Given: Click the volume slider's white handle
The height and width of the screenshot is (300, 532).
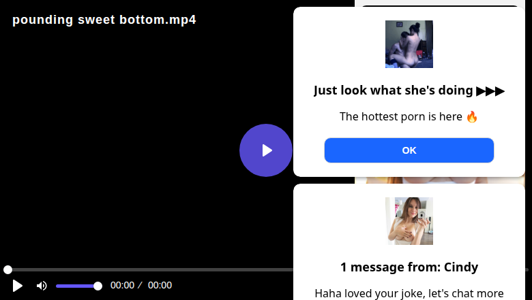Looking at the screenshot, I should click(98, 286).
